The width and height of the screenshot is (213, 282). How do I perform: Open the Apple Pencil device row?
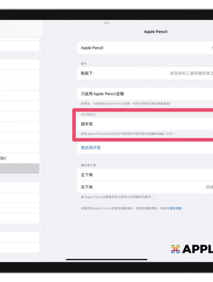[x=145, y=48]
